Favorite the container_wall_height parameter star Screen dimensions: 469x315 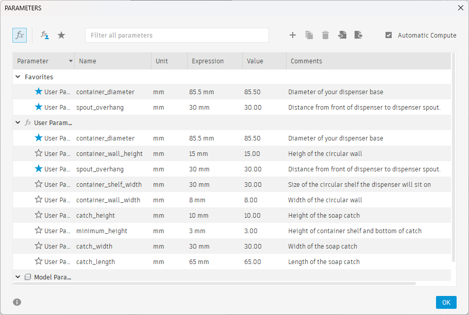38,153
